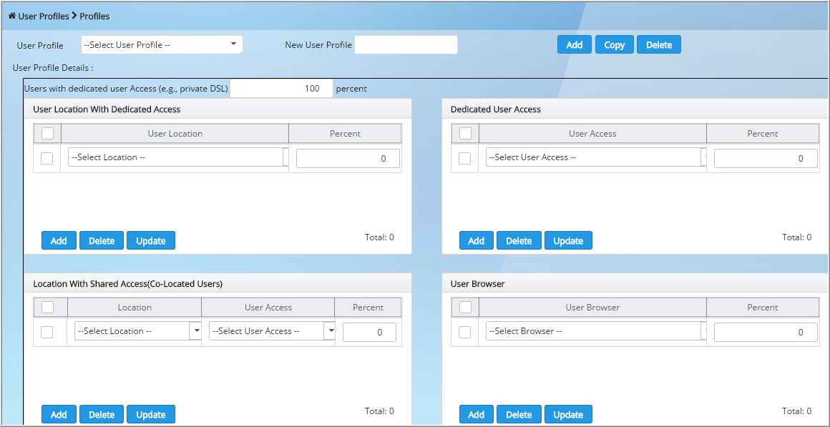Click Delete in the User Browser panel

coord(519,414)
